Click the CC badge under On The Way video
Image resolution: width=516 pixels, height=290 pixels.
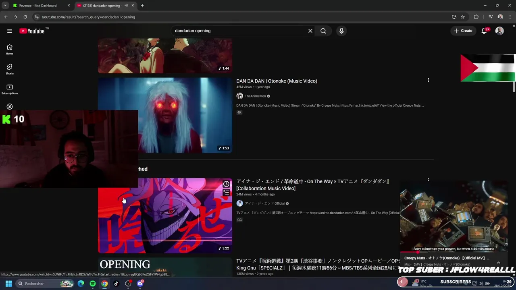[x=239, y=220]
